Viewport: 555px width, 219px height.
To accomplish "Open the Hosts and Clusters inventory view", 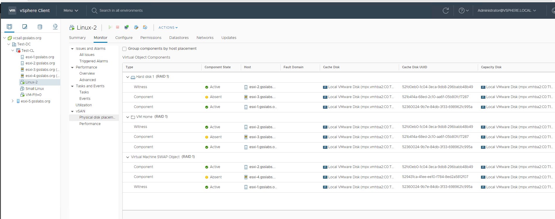I will click(9, 27).
